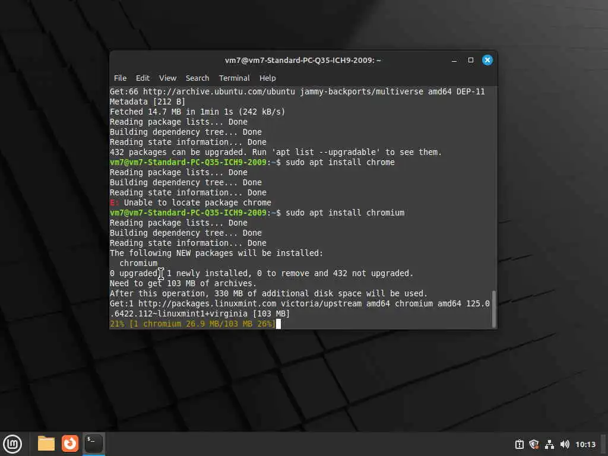The height and width of the screenshot is (456, 608).
Task: Click 'Unable to locate package chrome' error
Action: [197, 202]
